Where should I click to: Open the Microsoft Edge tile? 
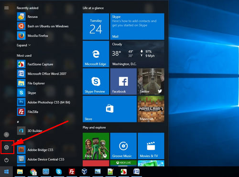[x=96, y=54]
